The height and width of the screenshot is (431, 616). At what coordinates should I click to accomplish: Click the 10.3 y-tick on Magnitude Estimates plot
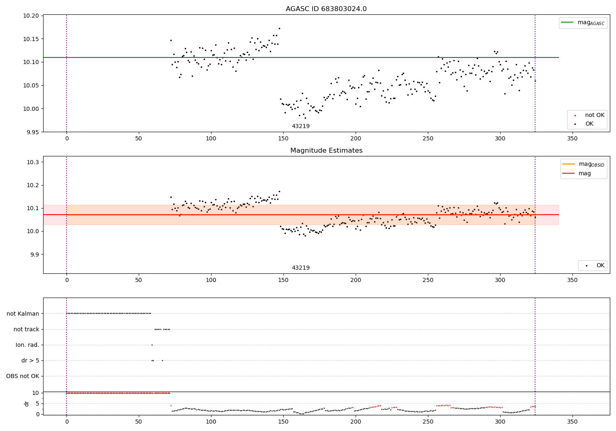[x=33, y=162]
